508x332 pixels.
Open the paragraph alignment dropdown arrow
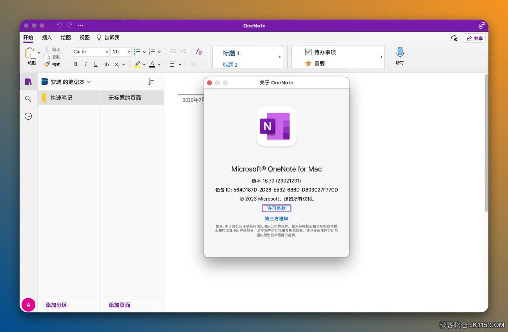tap(180, 64)
